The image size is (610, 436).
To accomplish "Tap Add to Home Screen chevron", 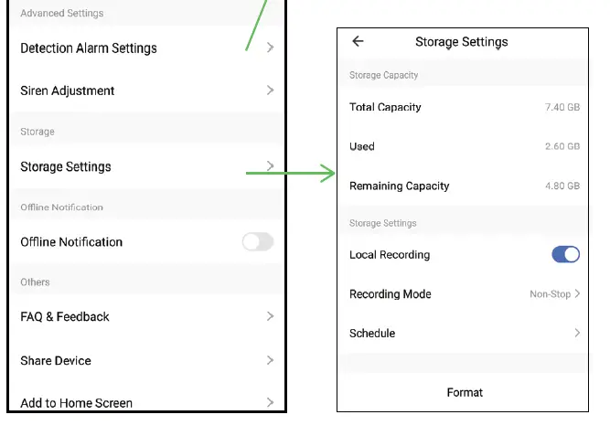I will pos(270,402).
